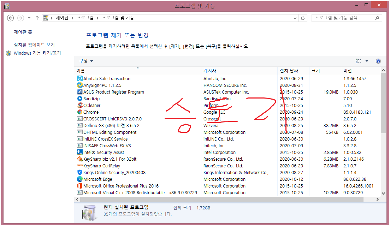Screen dimensions: 390x226
Task: Click the scroll right arrow
Action: coord(378,200)
